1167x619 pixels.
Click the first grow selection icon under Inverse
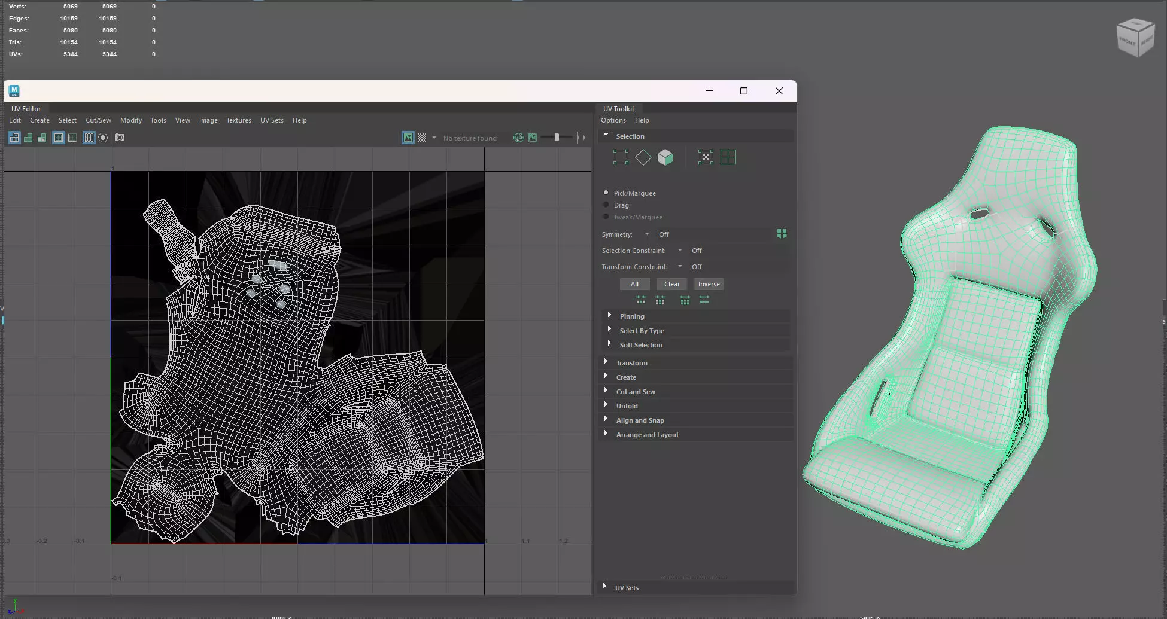point(685,300)
